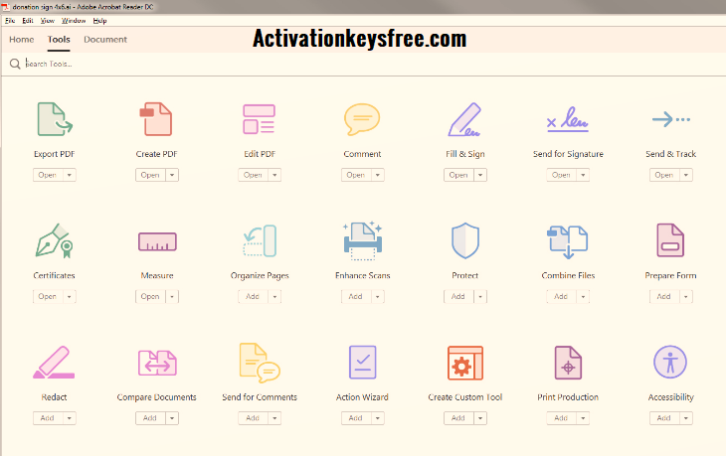
Task: Select the Certificates pen nib icon
Action: (55, 241)
